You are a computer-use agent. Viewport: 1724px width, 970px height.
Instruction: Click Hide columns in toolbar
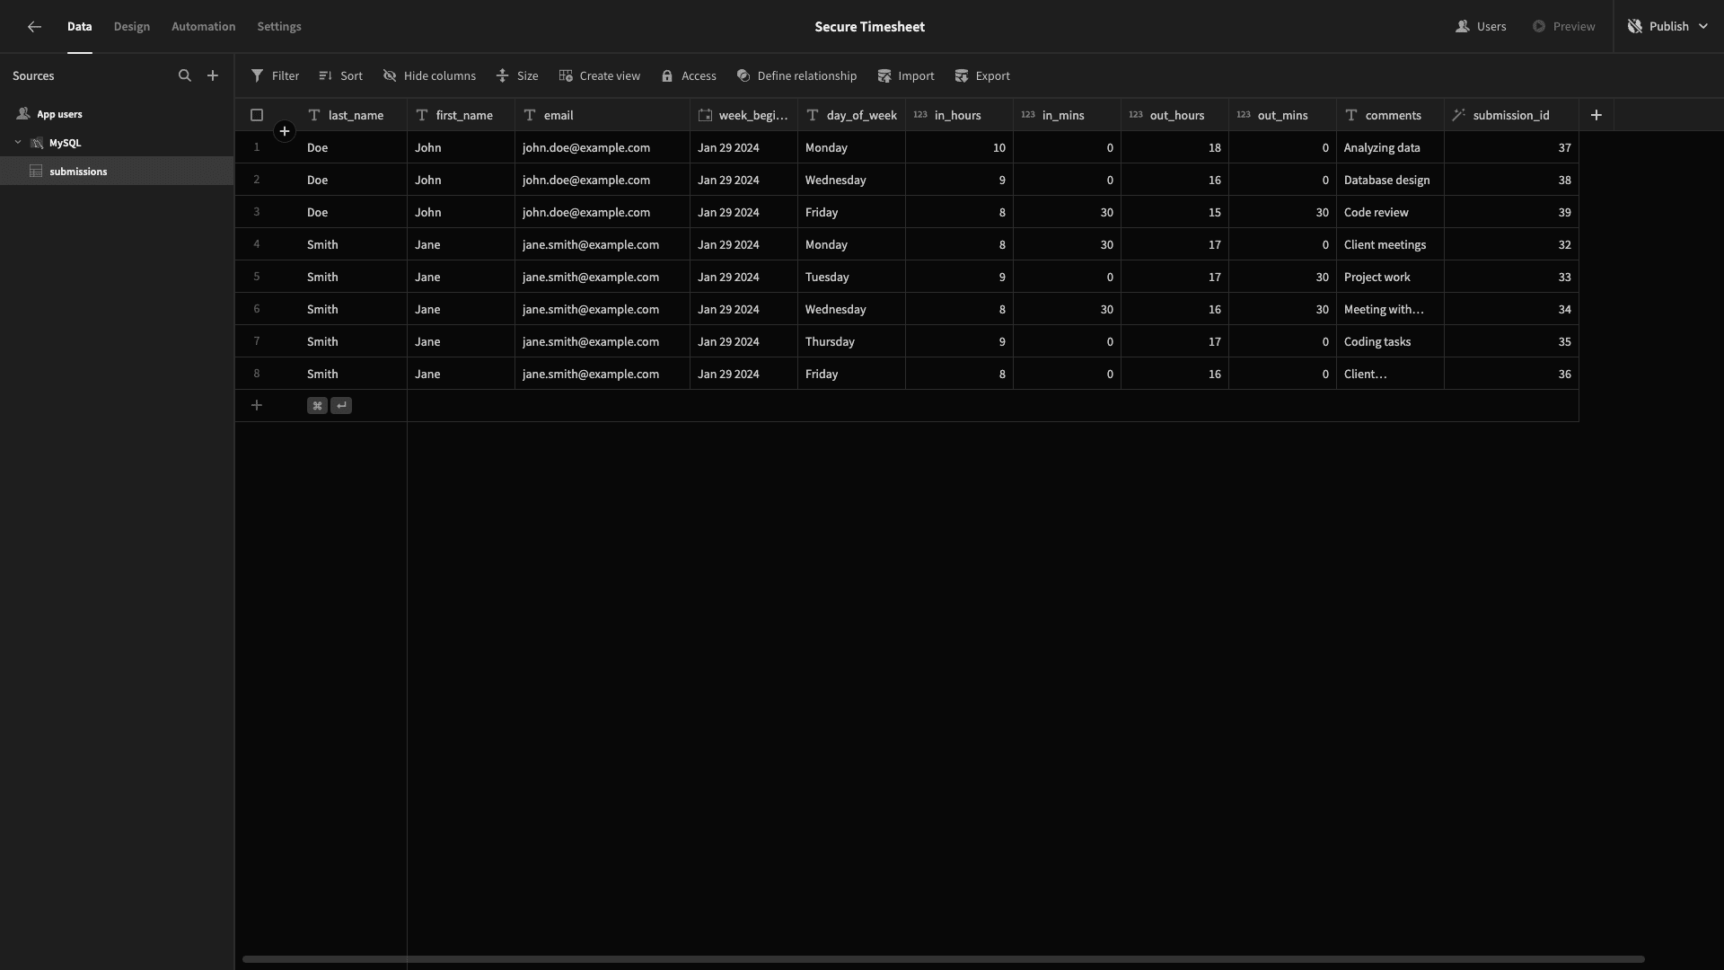429,76
